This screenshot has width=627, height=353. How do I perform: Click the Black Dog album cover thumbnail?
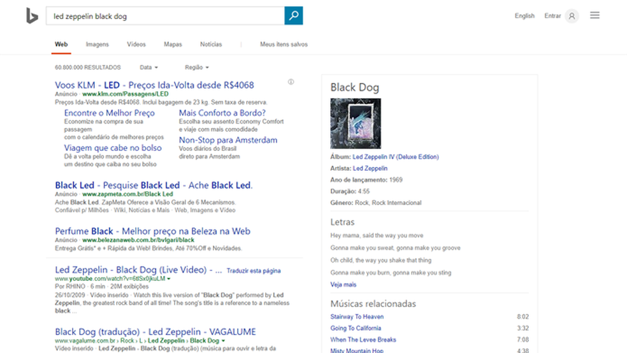coord(356,124)
